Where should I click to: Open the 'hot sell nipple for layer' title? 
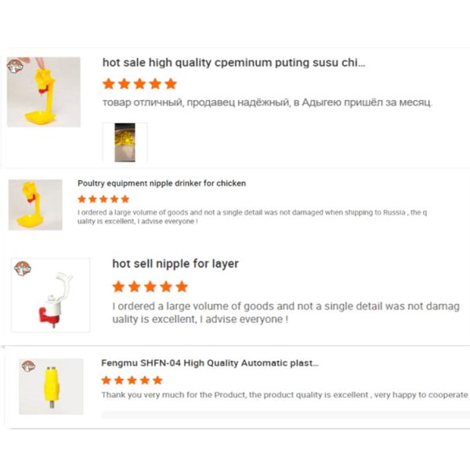(x=175, y=264)
